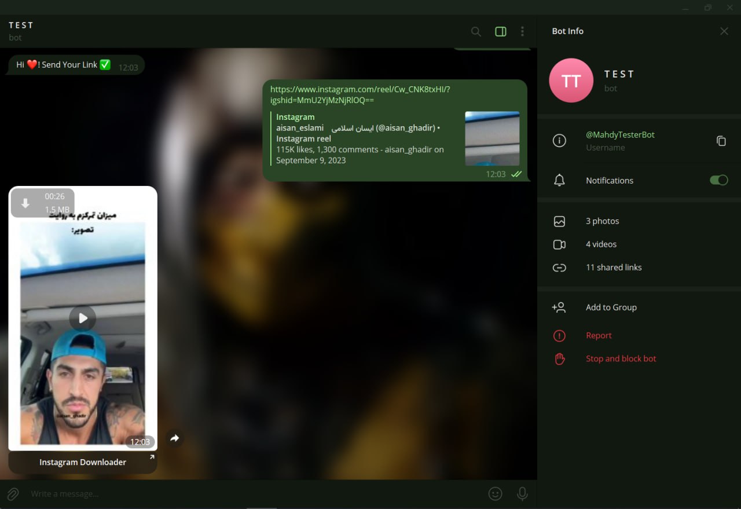Toggle the Notifications switch
This screenshot has width=741, height=509.
pyautogui.click(x=719, y=180)
